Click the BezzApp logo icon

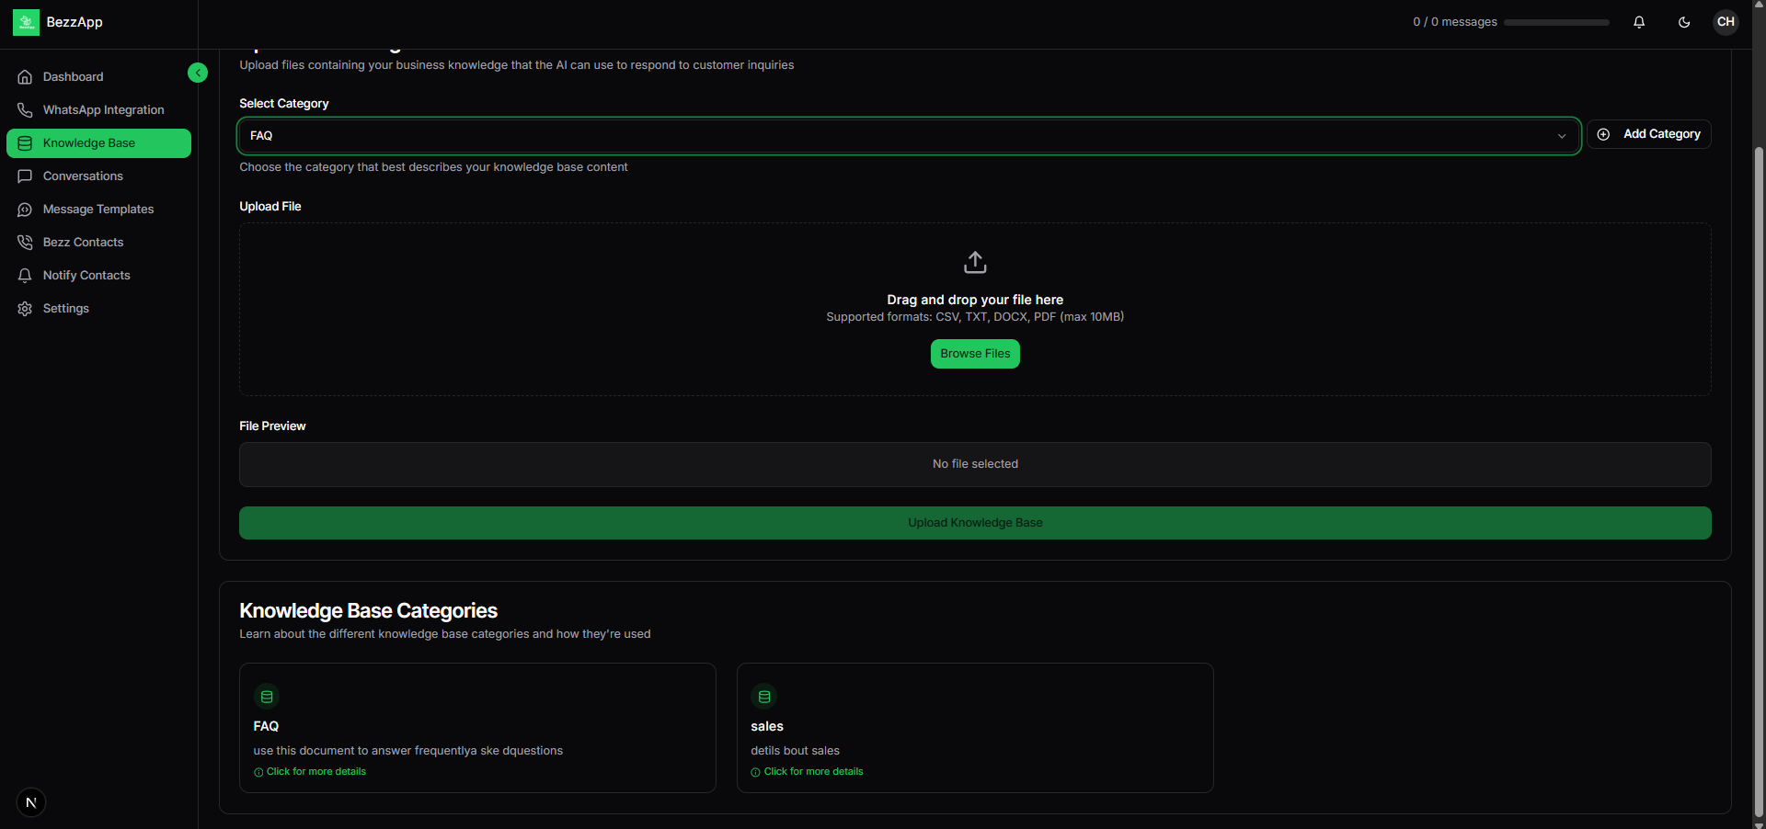(x=26, y=22)
